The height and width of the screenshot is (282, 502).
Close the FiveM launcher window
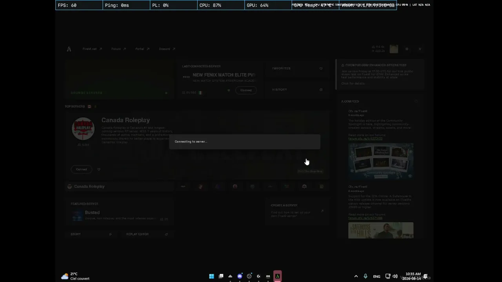click(420, 49)
